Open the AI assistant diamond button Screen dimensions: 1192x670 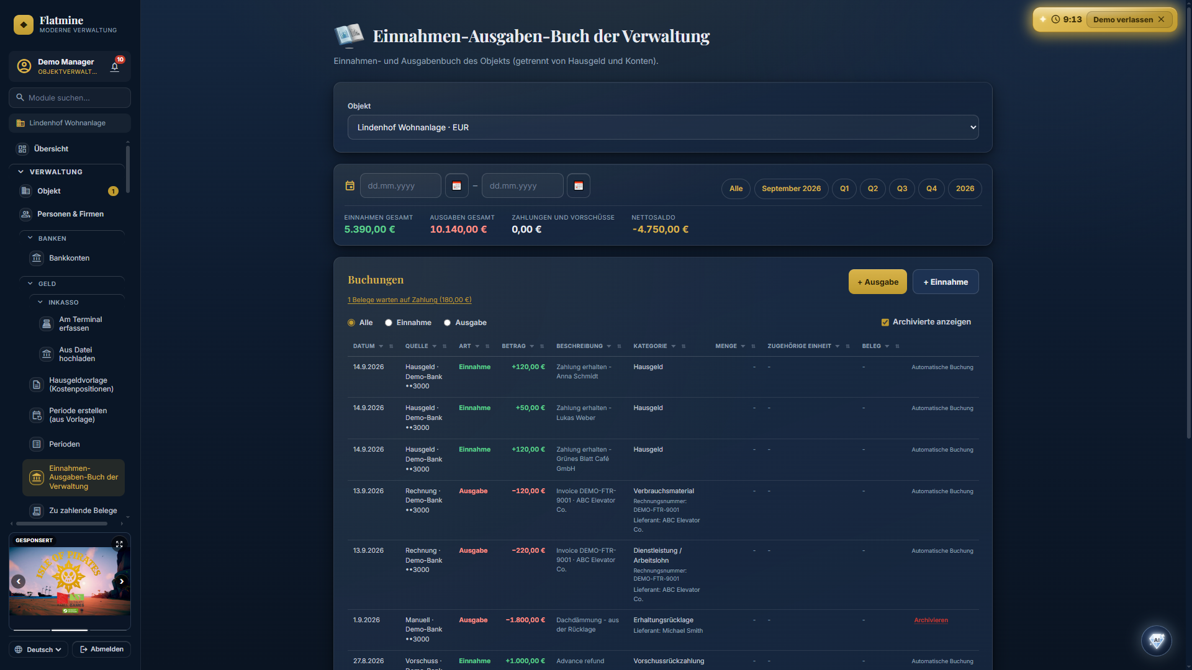click(x=1156, y=640)
